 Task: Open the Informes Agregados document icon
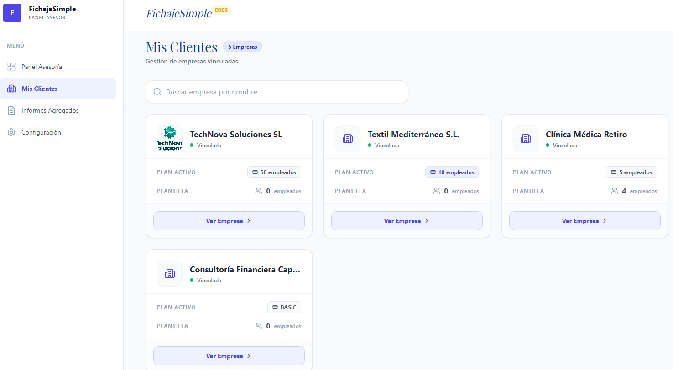coord(11,110)
